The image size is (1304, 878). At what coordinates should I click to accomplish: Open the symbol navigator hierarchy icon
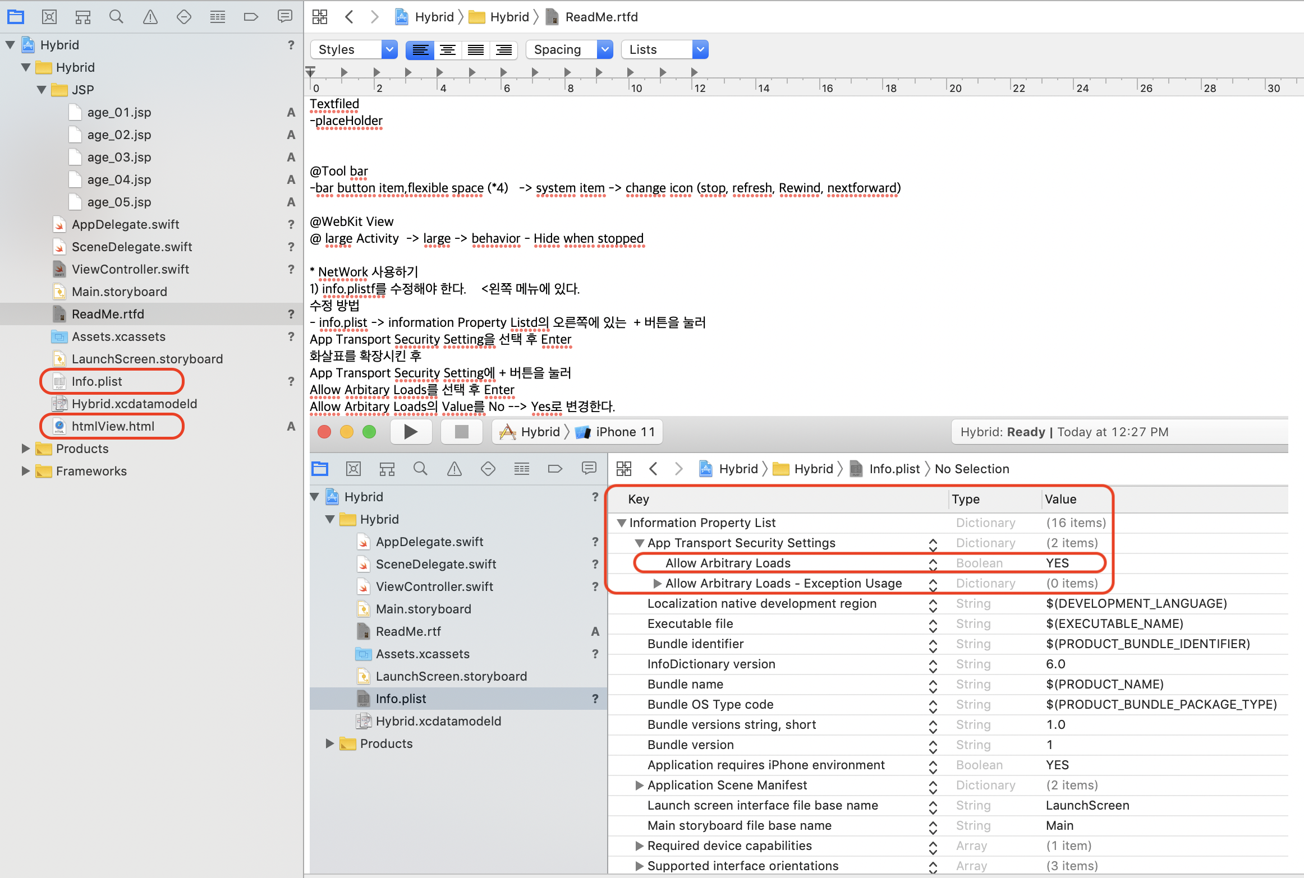(x=83, y=17)
